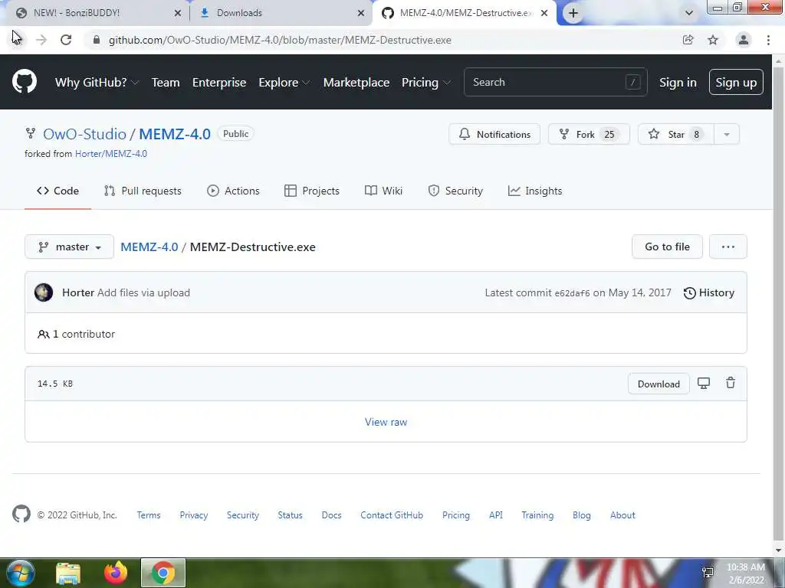The width and height of the screenshot is (785, 588).
Task: Reload the page with the refresh icon
Action: pos(66,40)
